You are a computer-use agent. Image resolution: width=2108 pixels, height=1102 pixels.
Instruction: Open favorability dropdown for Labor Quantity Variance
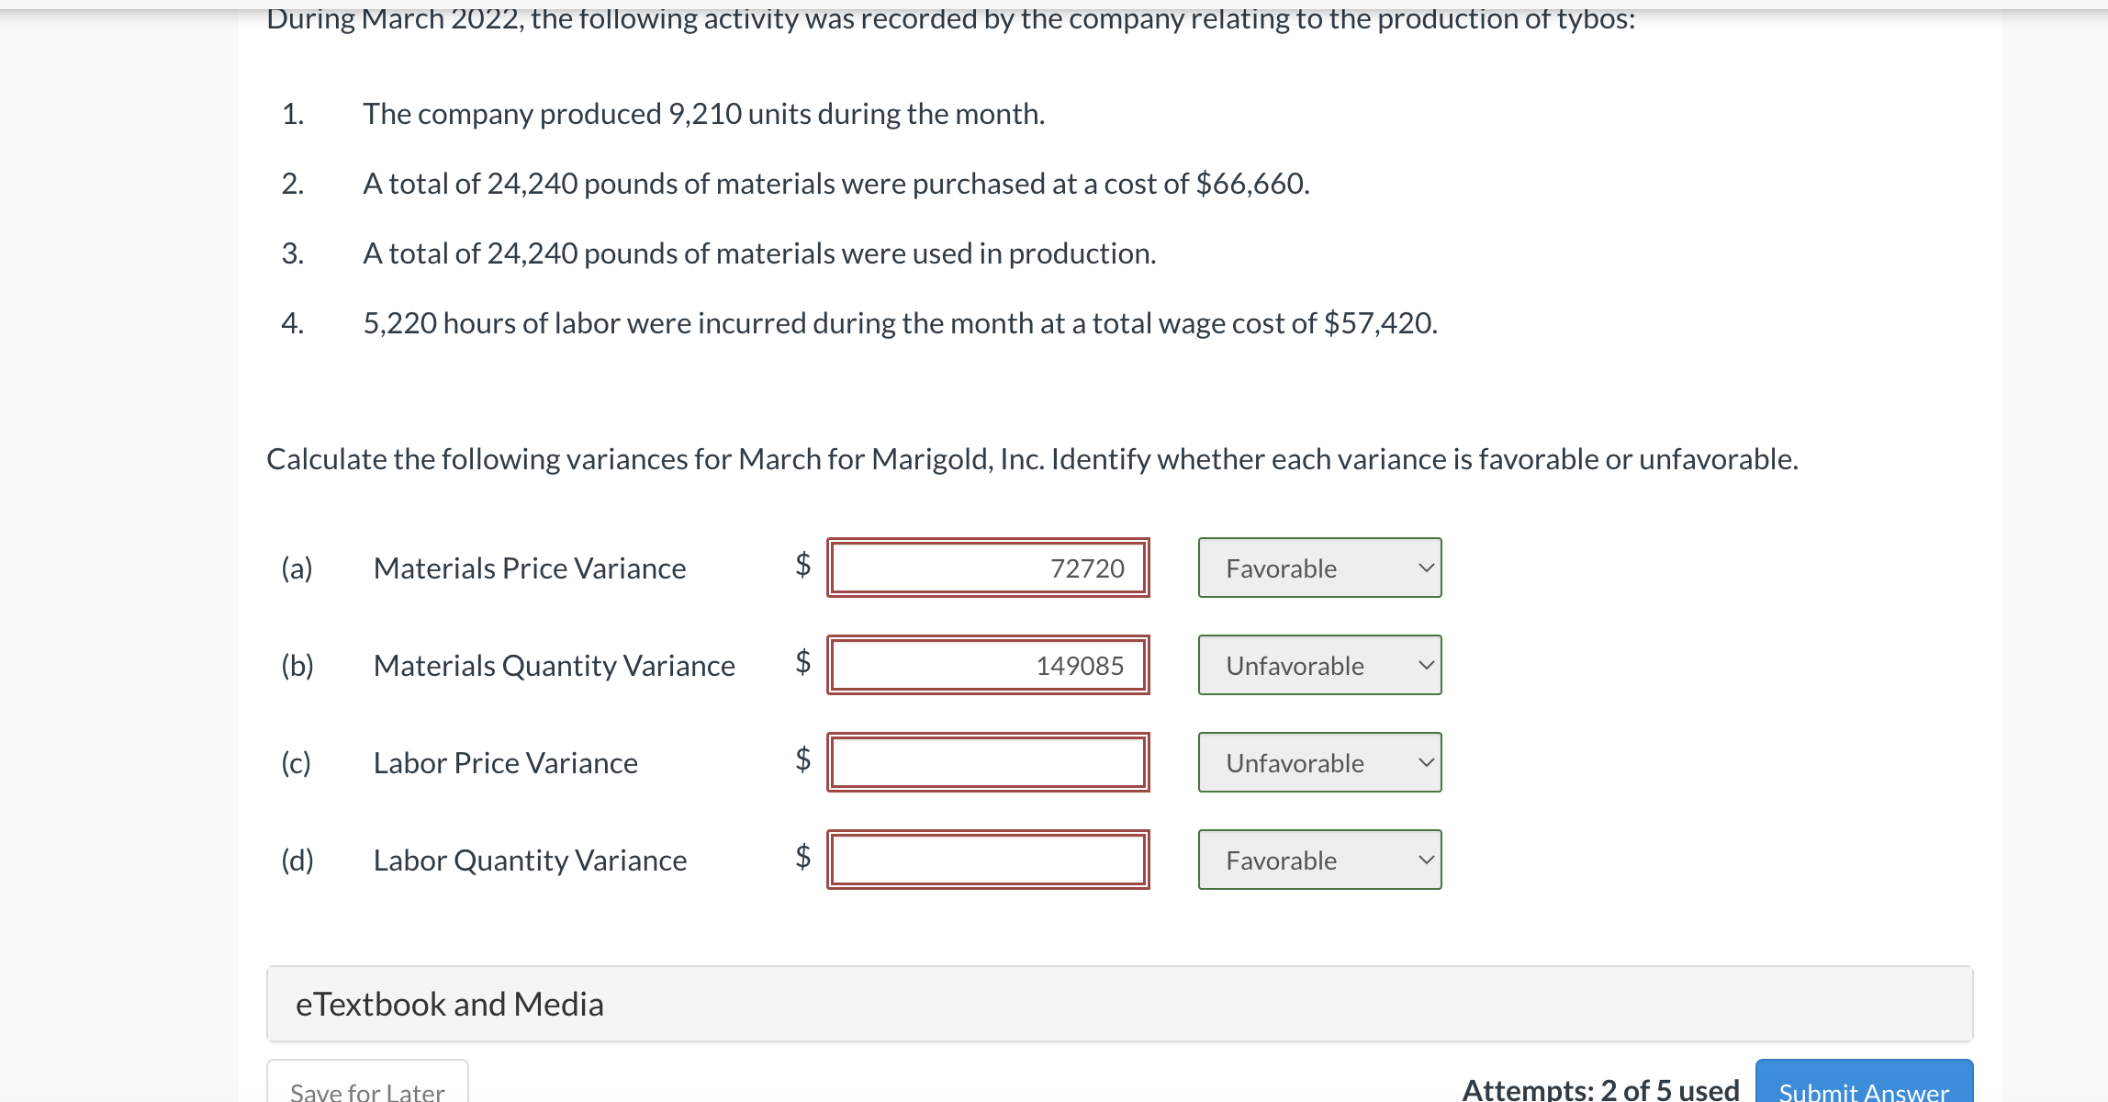1318,860
